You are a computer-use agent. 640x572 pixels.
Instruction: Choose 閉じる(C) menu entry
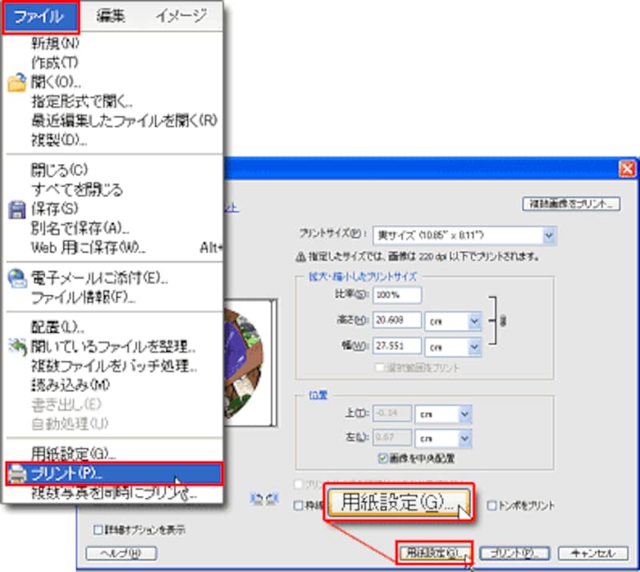click(x=59, y=170)
